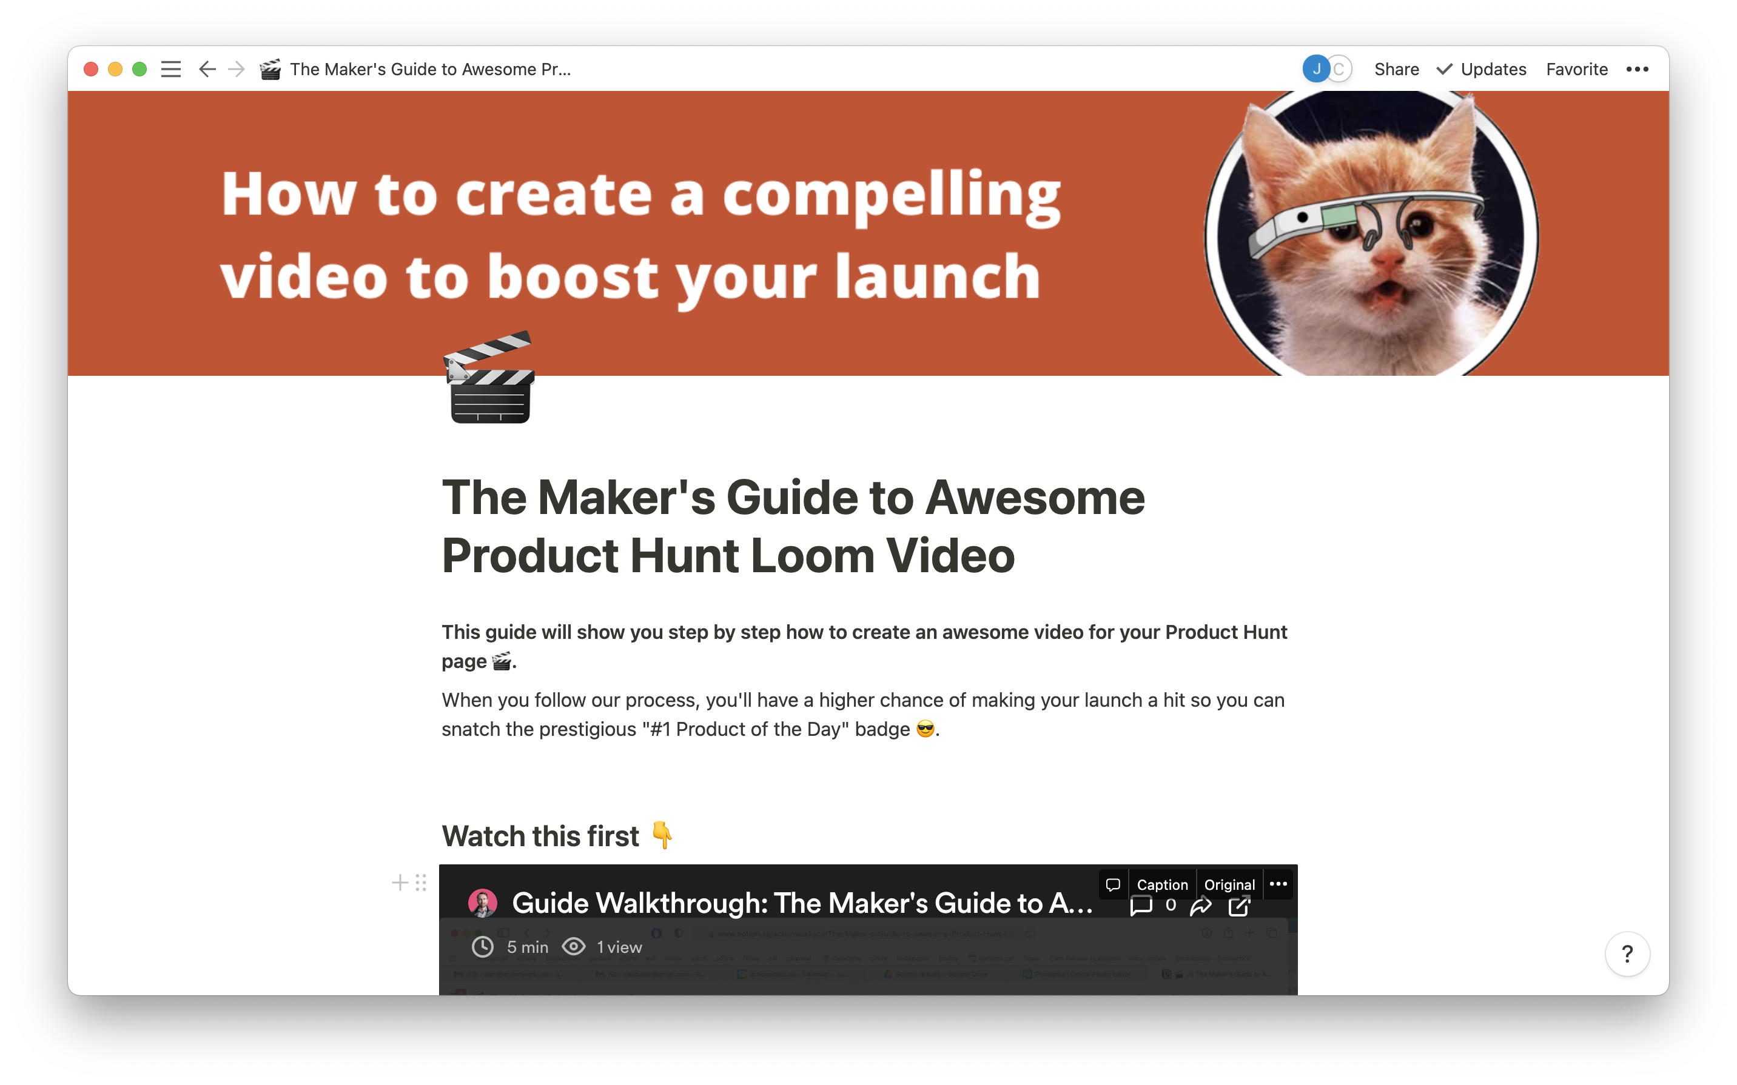The image size is (1737, 1085).
Task: Open the Favorite menu option
Action: (1577, 68)
